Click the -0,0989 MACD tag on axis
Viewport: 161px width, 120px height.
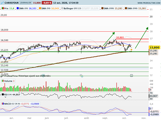tap(154, 114)
